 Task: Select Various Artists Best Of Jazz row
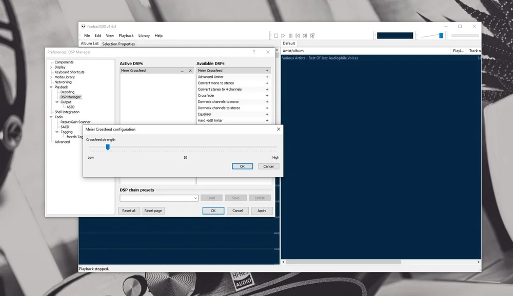point(381,58)
